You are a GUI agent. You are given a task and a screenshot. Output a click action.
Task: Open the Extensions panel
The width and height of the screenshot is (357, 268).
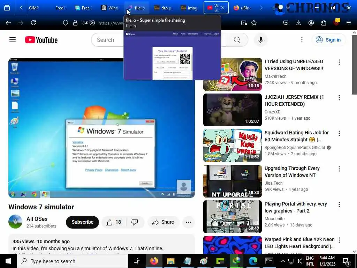coord(324,23)
